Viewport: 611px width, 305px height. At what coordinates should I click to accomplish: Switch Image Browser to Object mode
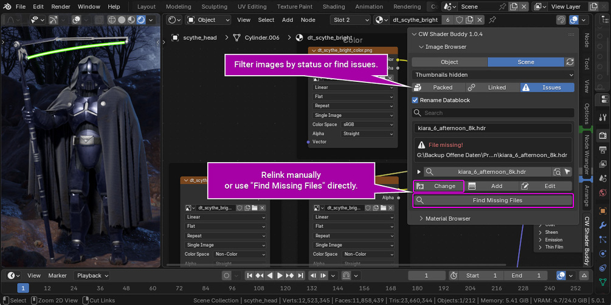pos(449,62)
